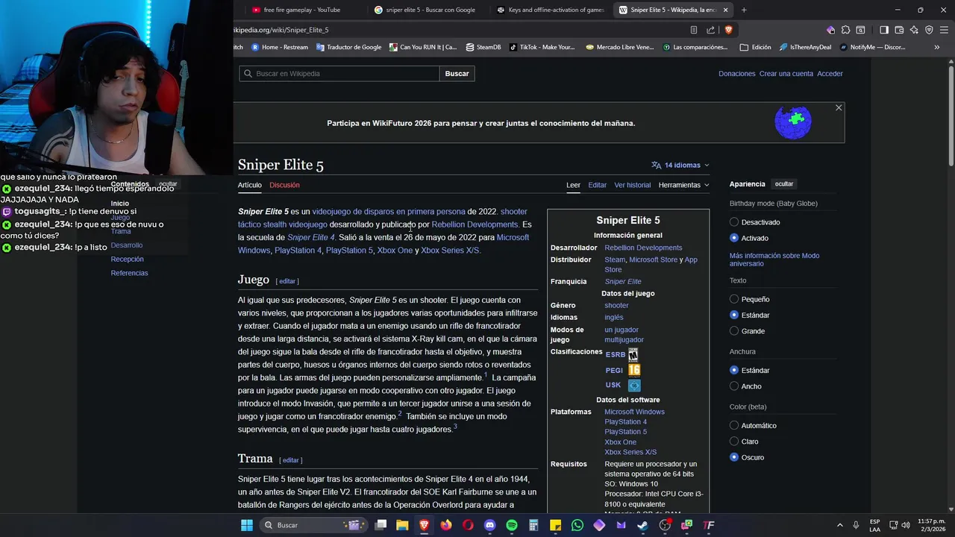Open Discord from the taskbar
The width and height of the screenshot is (955, 537).
(x=489, y=525)
